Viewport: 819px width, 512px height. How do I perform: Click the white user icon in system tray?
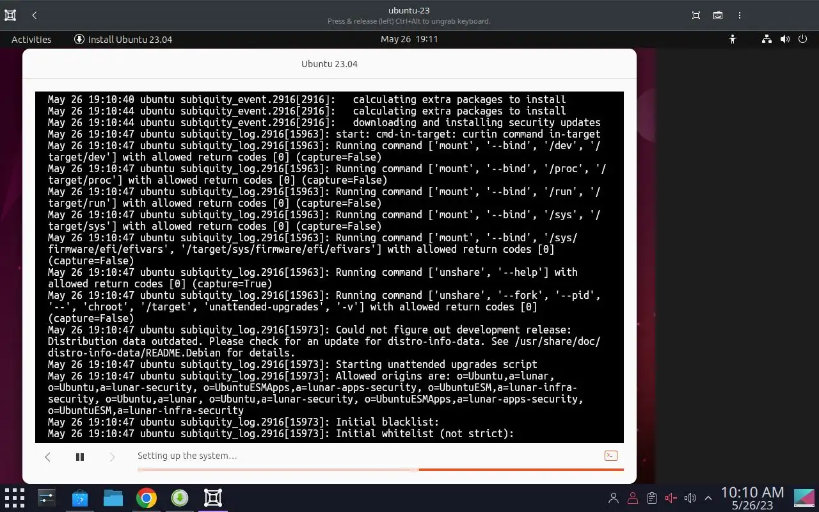click(614, 498)
